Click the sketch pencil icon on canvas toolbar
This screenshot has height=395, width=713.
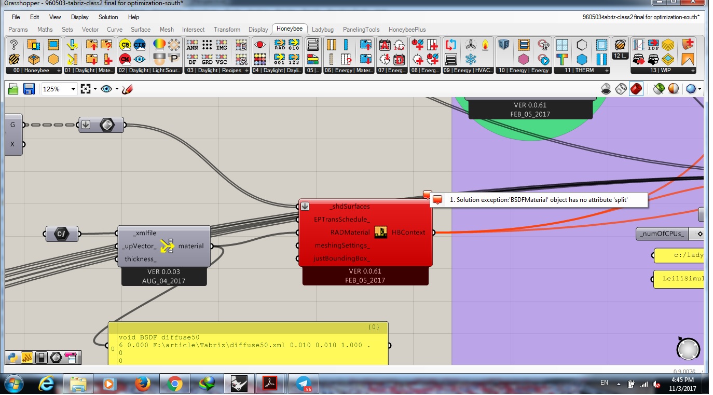pyautogui.click(x=127, y=89)
